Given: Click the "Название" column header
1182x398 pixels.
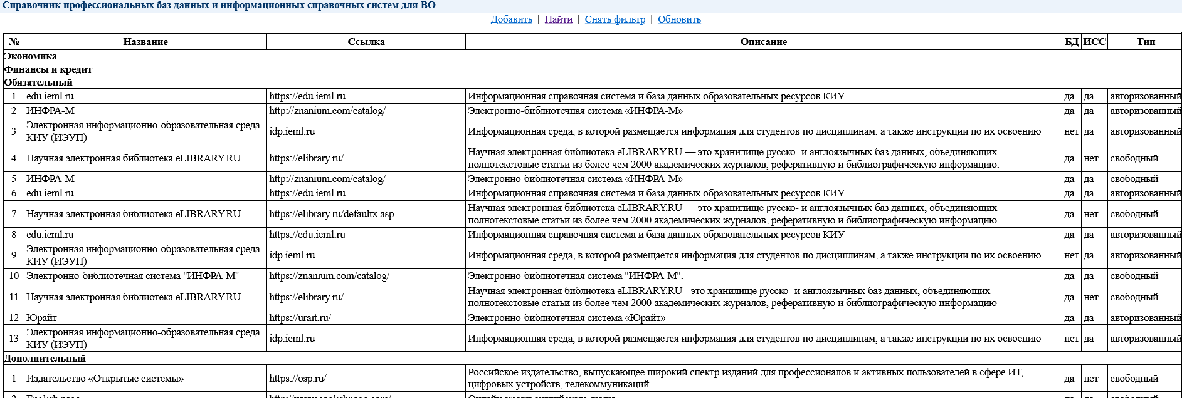Looking at the screenshot, I should coord(145,42).
